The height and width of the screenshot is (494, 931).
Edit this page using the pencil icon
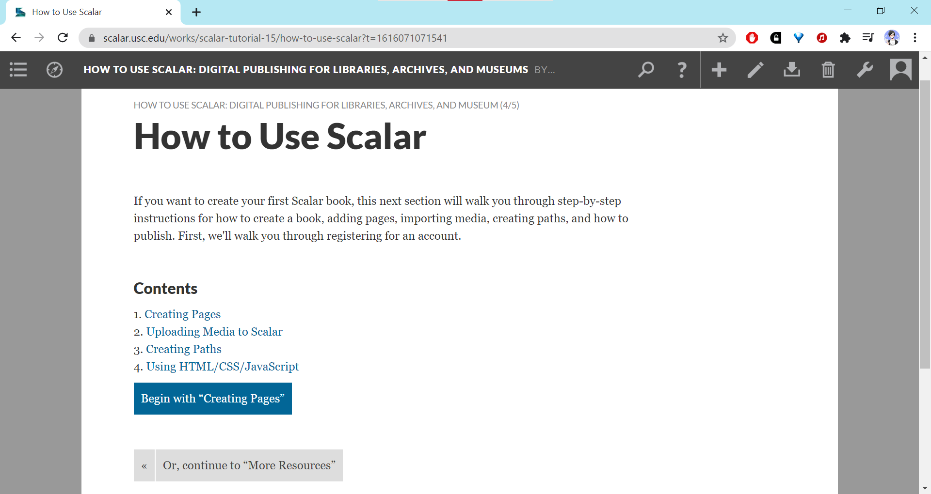tap(755, 70)
